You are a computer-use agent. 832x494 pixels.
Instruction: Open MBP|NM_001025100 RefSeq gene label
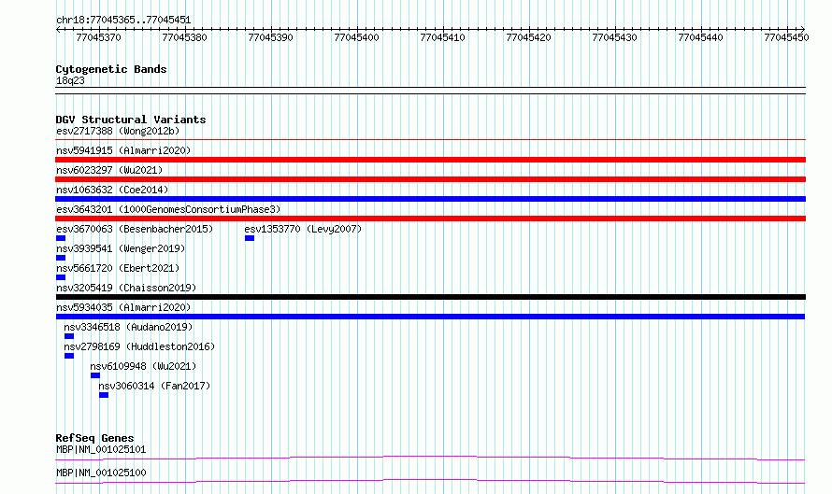click(101, 473)
